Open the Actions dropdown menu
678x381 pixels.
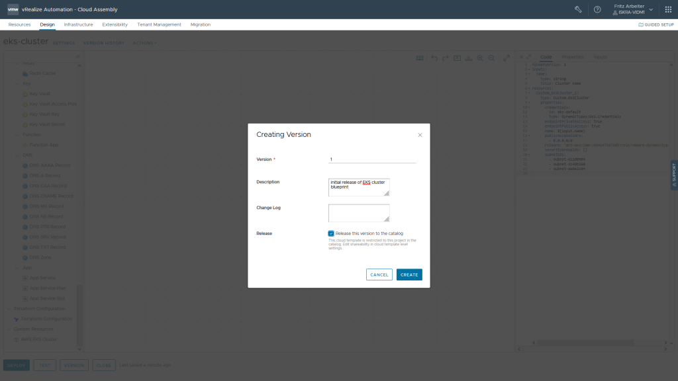pos(145,43)
